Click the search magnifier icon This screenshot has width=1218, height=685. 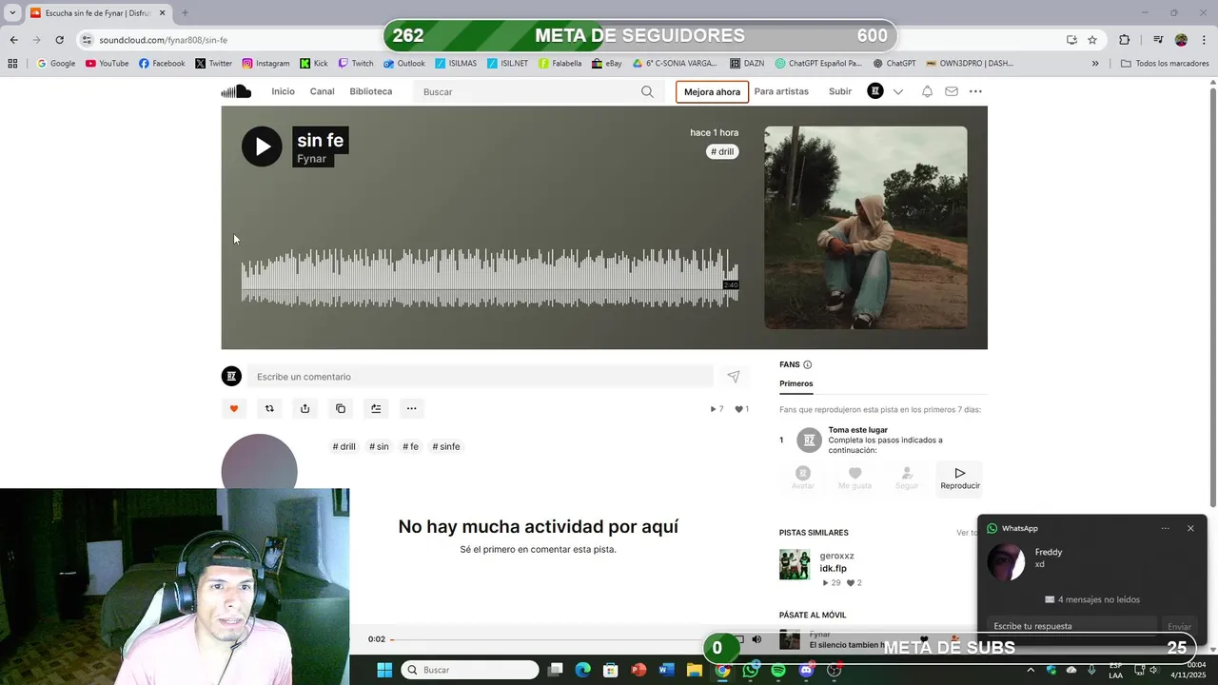tap(647, 91)
